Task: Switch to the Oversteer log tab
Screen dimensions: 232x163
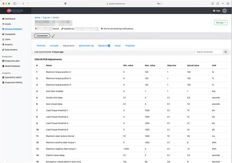Action: 86,46
